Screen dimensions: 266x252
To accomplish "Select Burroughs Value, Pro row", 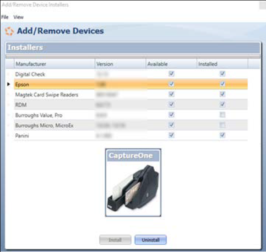I will (x=131, y=115).
